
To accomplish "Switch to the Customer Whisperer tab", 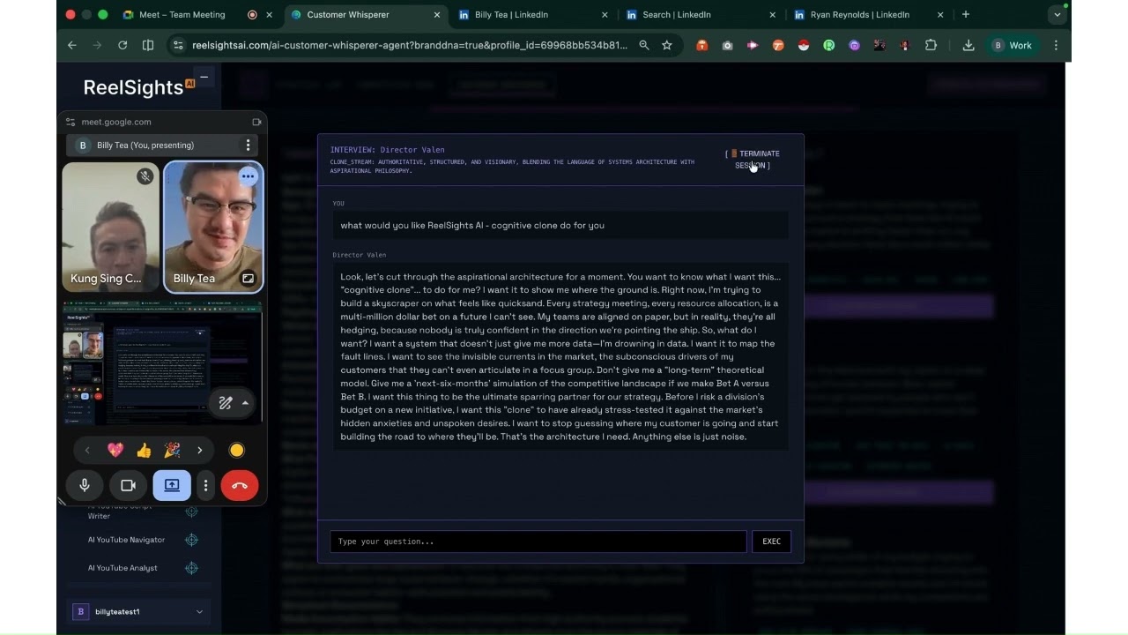I will pyautogui.click(x=367, y=15).
